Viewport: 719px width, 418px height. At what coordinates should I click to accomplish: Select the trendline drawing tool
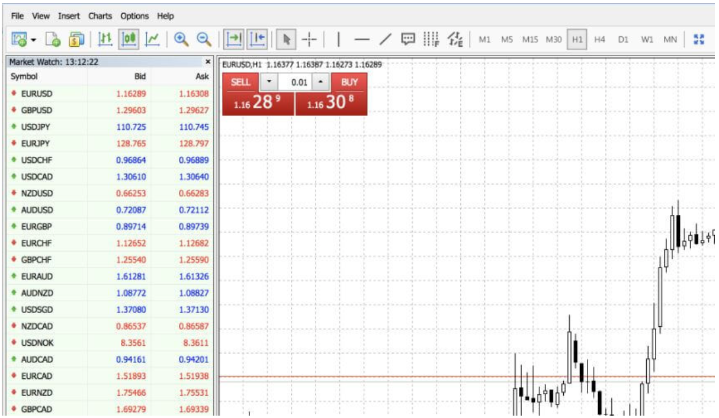(386, 39)
